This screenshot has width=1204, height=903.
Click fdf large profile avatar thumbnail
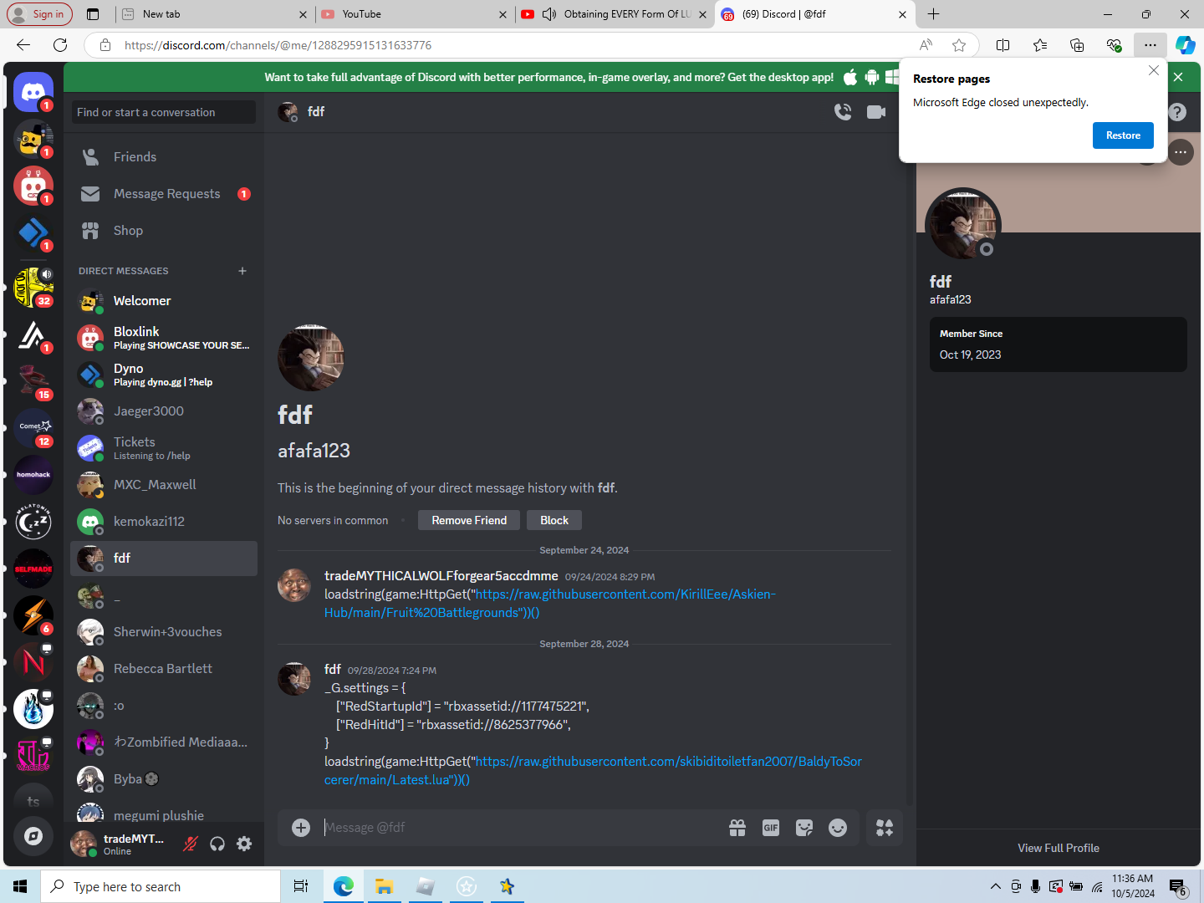click(311, 358)
